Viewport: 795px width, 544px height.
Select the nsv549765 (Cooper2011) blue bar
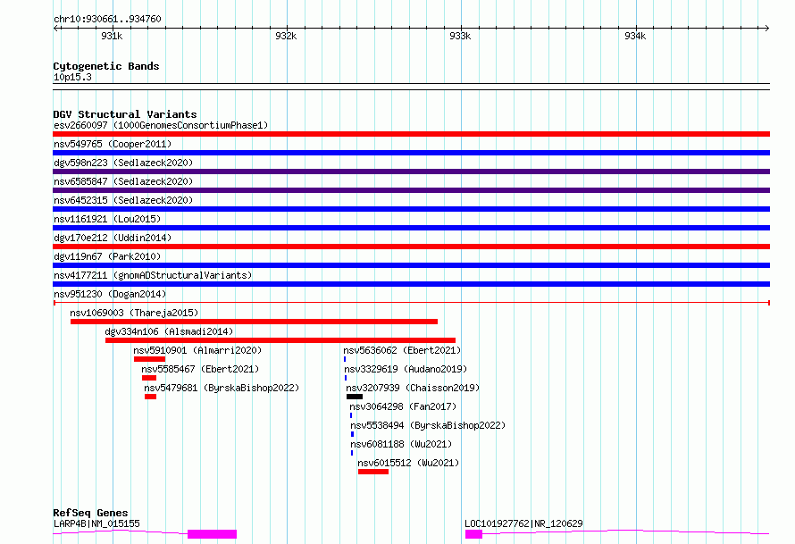(x=411, y=153)
